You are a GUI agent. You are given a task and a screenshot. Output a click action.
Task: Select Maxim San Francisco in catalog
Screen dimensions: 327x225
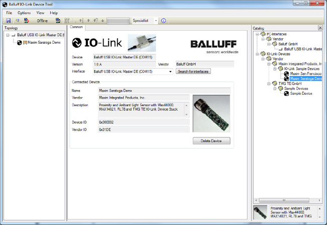click(306, 73)
